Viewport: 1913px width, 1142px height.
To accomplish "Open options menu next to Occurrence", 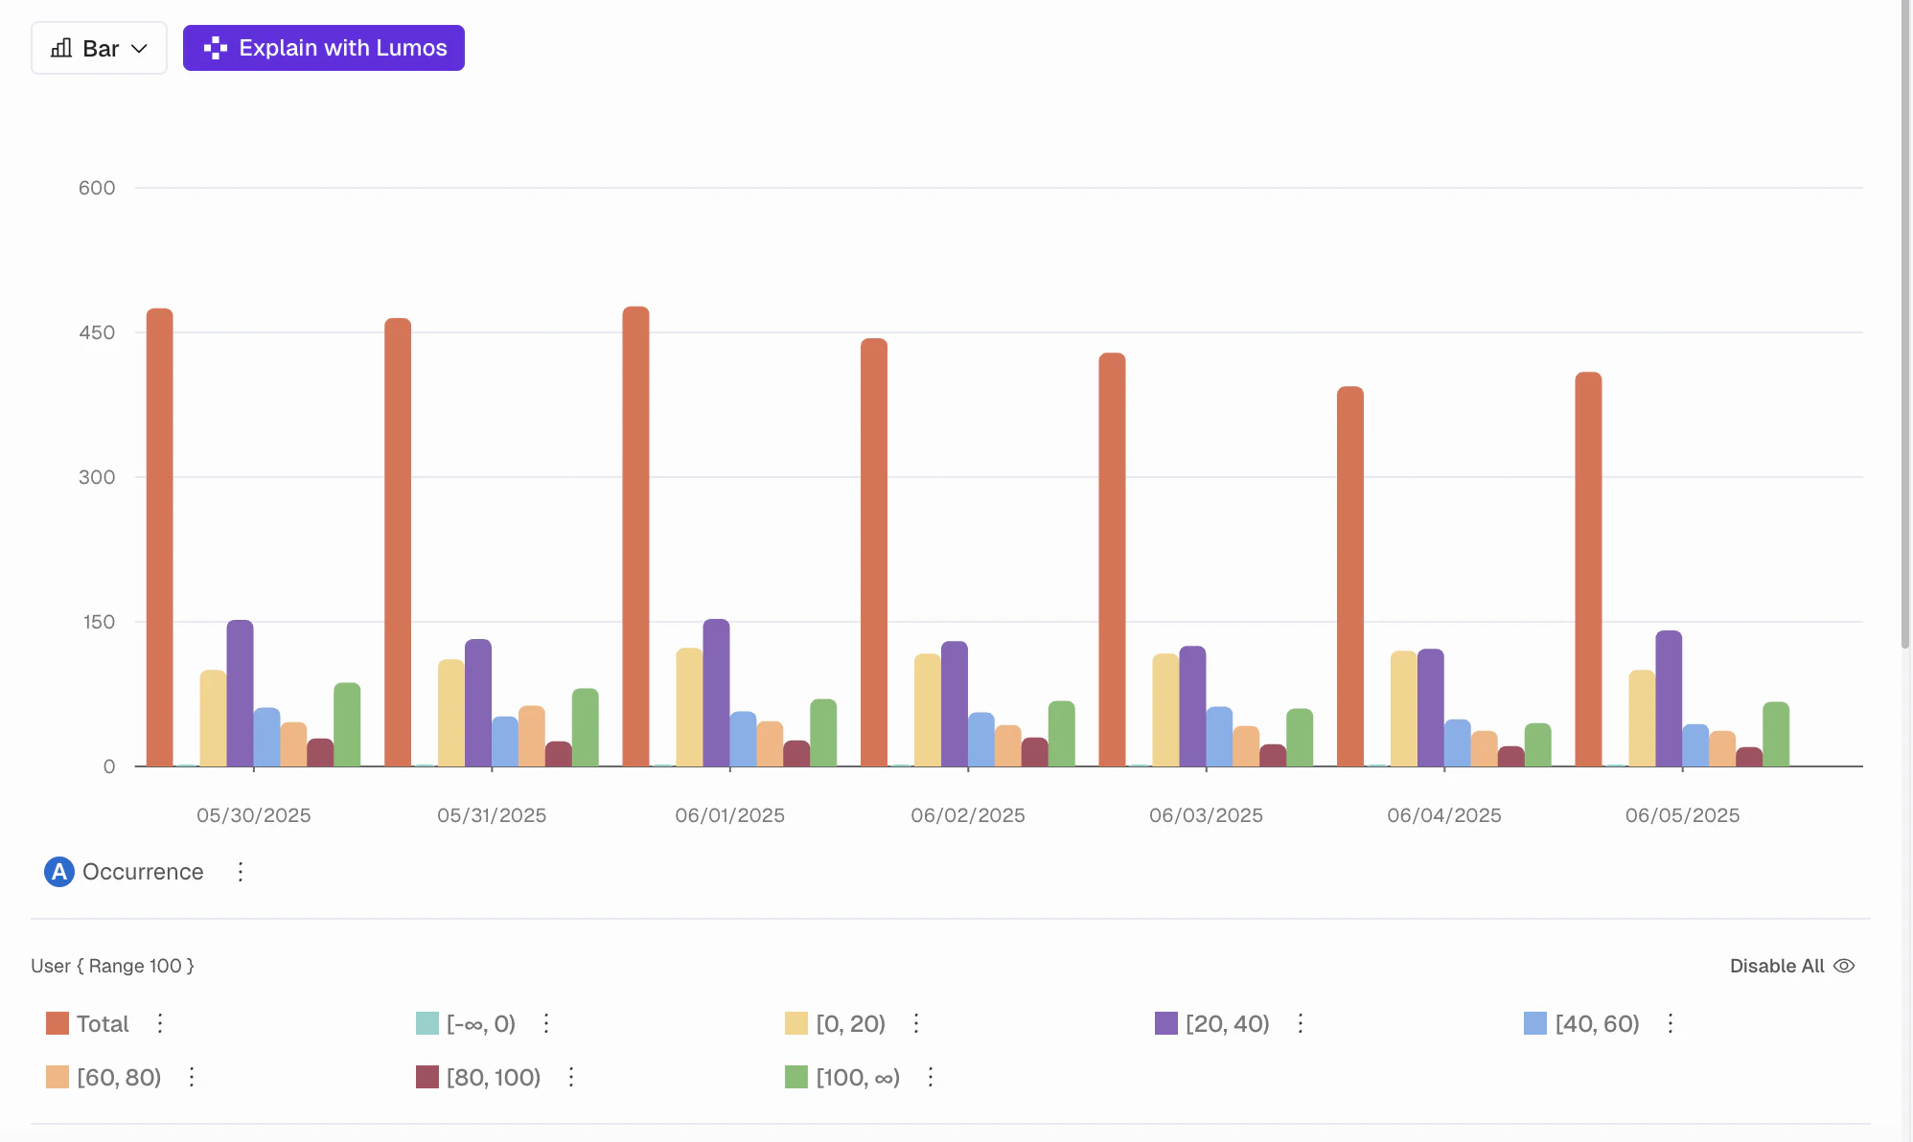I will (241, 872).
